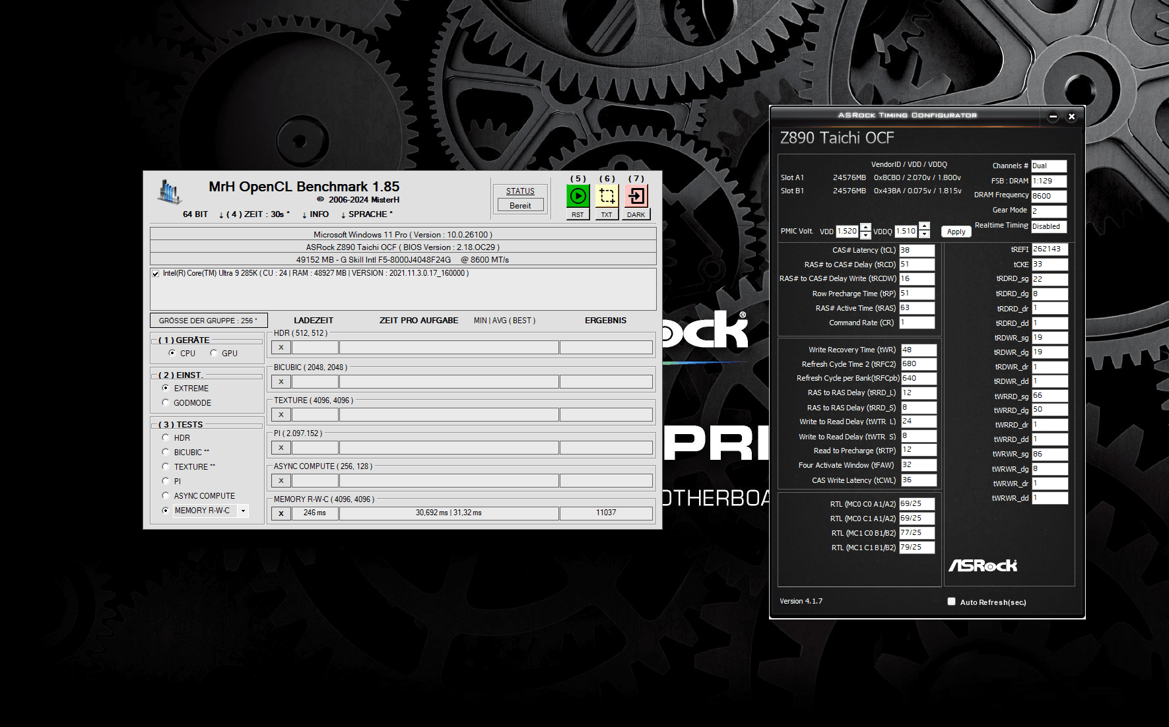Screen dimensions: 1169x727
Task: Clear ASYNC COMPUTE result with its X button
Action: 281,480
